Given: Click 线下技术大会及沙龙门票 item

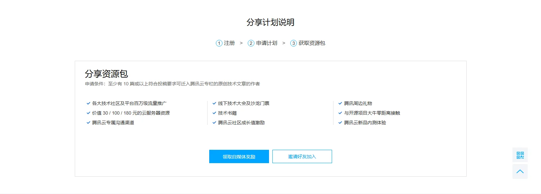Looking at the screenshot, I should click(243, 103).
